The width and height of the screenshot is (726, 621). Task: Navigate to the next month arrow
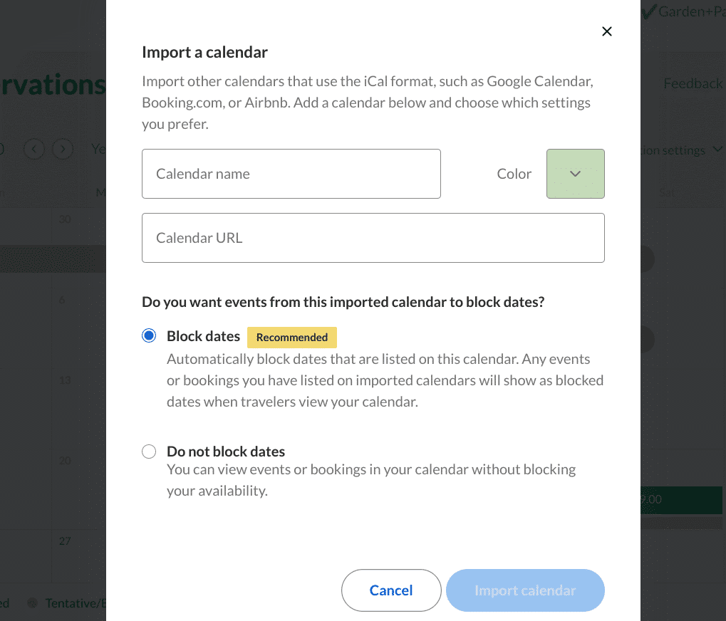pos(63,149)
